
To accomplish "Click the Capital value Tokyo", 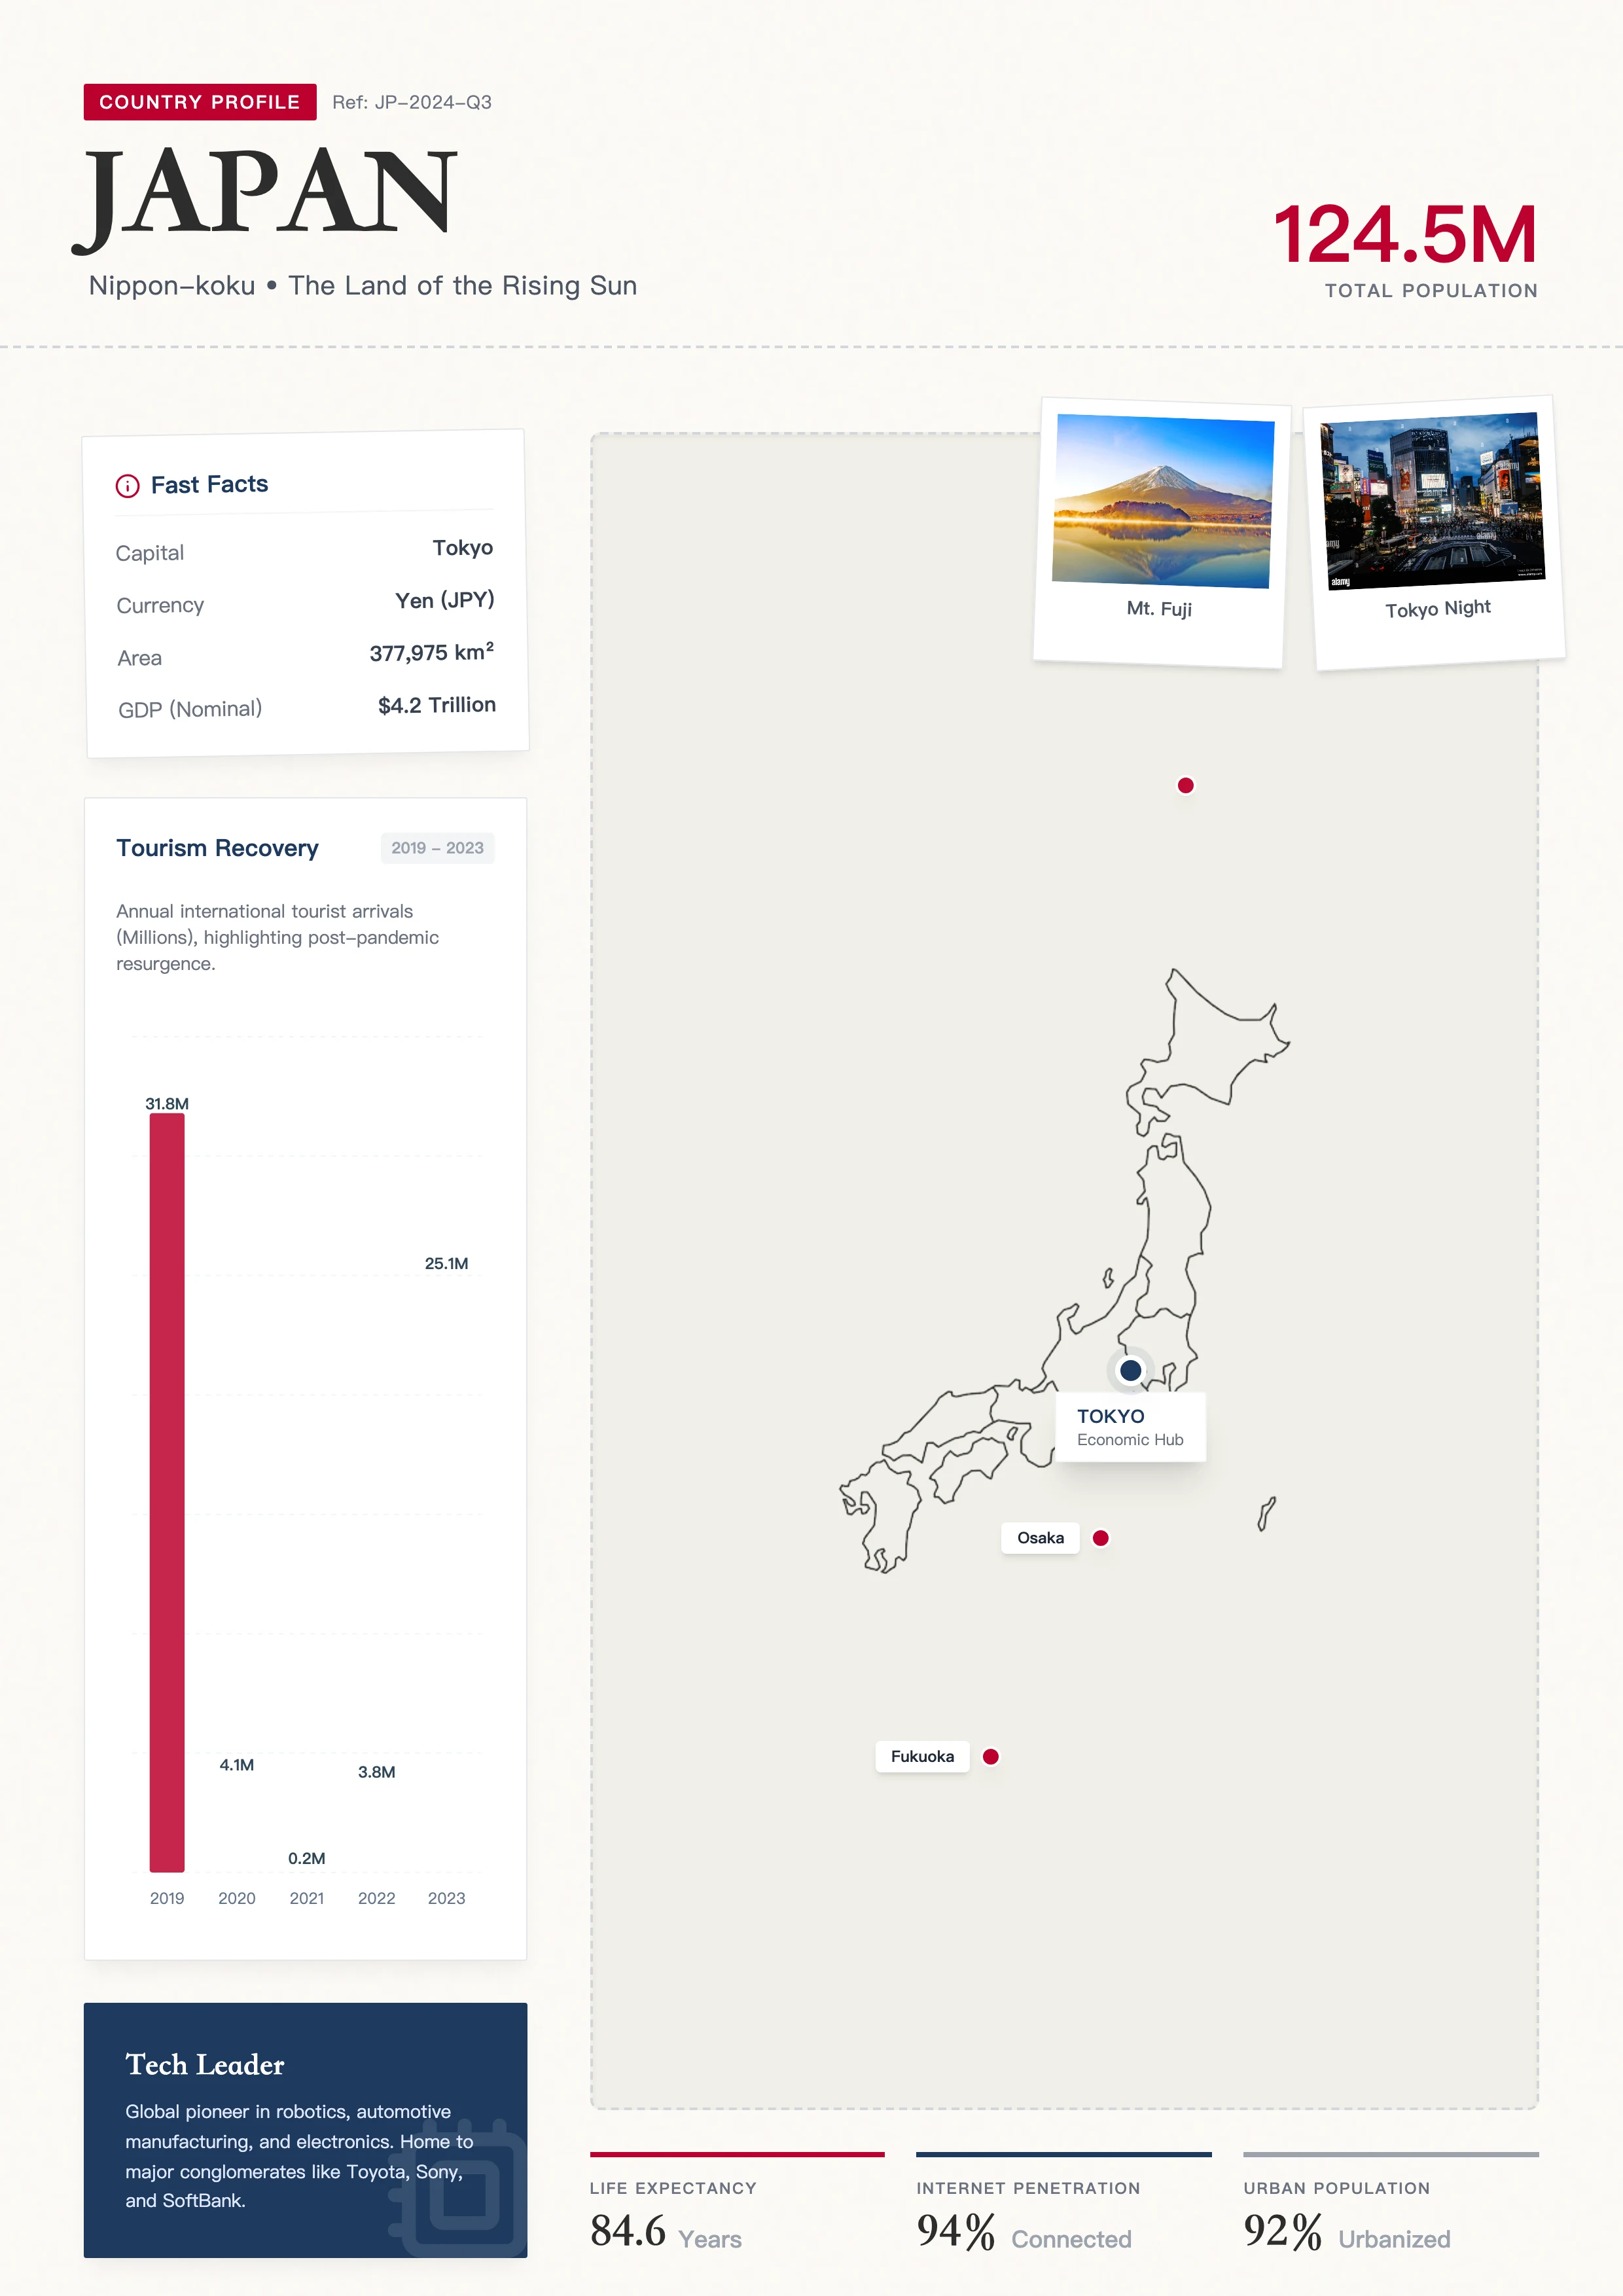I will pyautogui.click(x=463, y=548).
